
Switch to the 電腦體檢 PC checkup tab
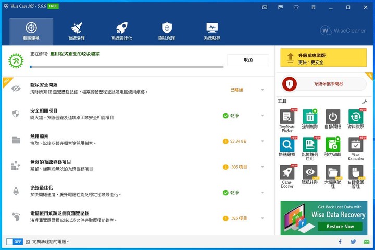tap(31, 31)
